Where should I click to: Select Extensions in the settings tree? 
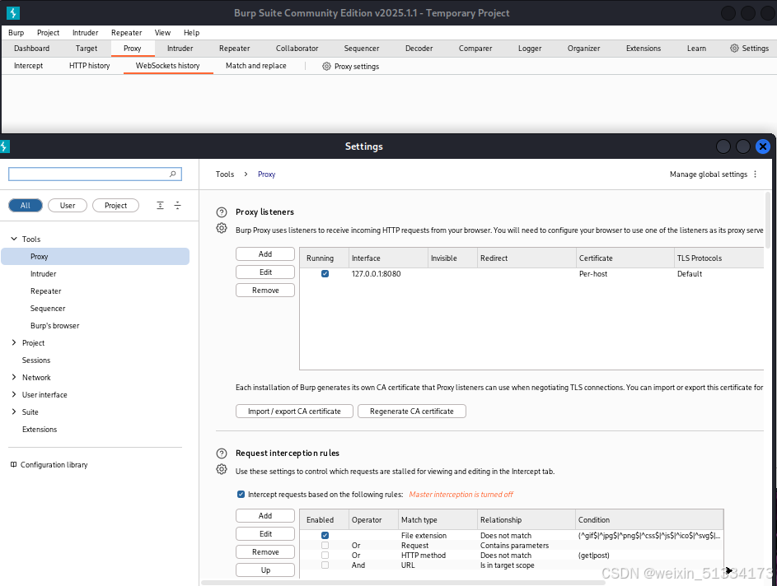(40, 430)
